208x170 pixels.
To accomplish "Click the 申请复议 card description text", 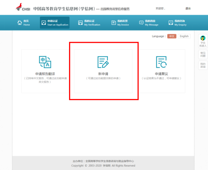I will 161,78.
